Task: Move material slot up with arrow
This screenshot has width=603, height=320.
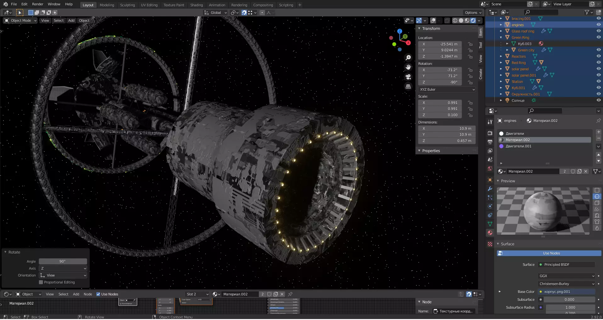Action: tap(599, 155)
